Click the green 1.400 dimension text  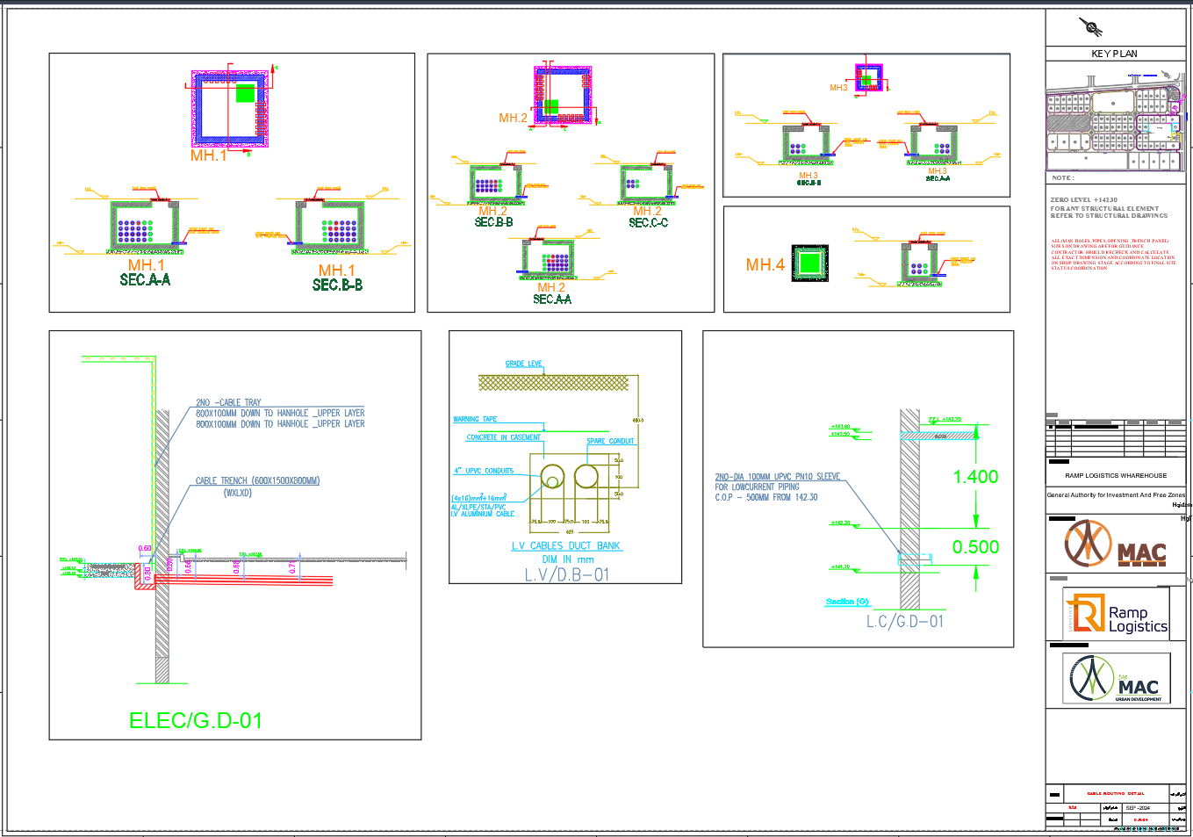tap(974, 477)
